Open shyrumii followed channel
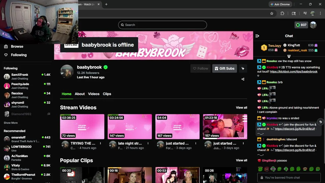 point(27,104)
